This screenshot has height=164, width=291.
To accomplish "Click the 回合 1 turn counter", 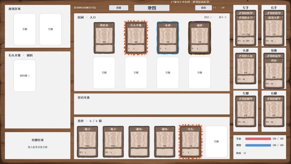I will [x=208, y=17].
